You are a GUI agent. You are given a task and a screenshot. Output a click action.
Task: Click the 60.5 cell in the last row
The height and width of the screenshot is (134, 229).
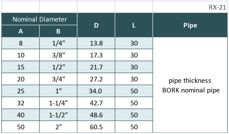pyautogui.click(x=96, y=127)
